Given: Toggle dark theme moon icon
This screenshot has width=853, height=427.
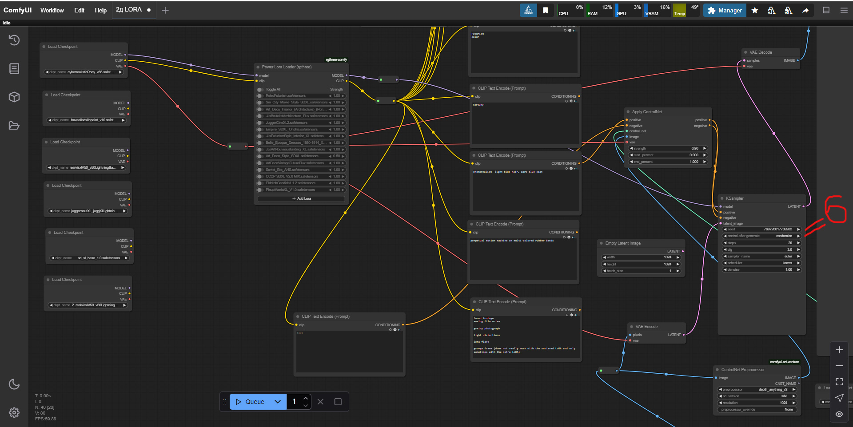Looking at the screenshot, I should [x=14, y=384].
